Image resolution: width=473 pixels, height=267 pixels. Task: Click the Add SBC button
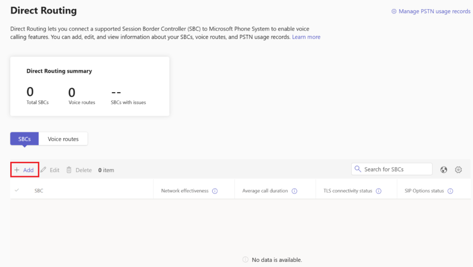pos(24,170)
